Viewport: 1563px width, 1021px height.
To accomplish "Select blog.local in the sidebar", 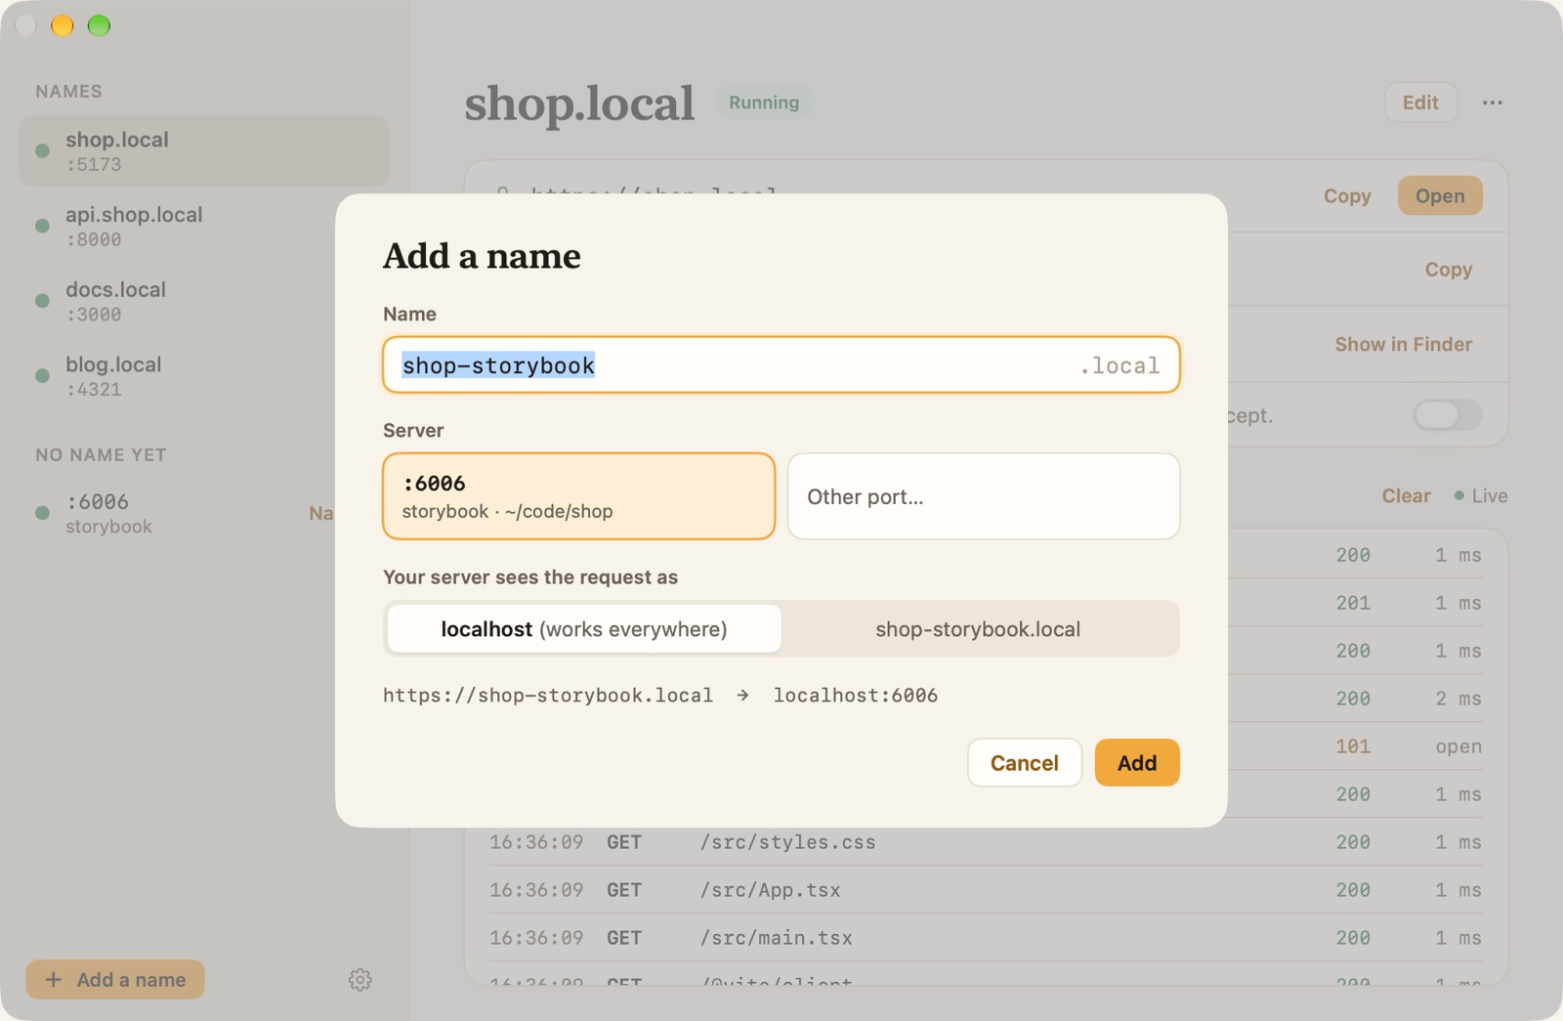I will point(204,376).
